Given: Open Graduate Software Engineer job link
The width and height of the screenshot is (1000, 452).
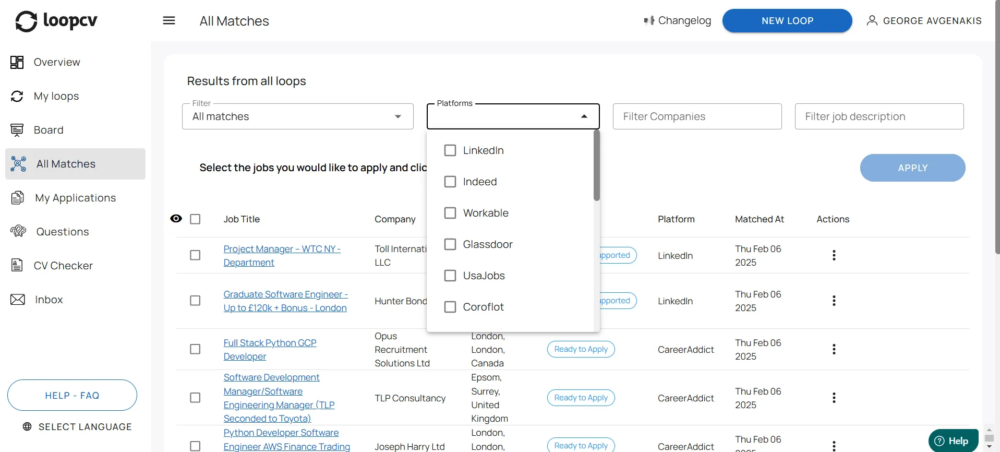Looking at the screenshot, I should (286, 301).
